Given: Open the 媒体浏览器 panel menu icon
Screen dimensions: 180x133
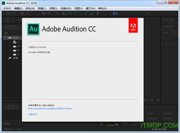Looking at the screenshot, I should 20,27.
